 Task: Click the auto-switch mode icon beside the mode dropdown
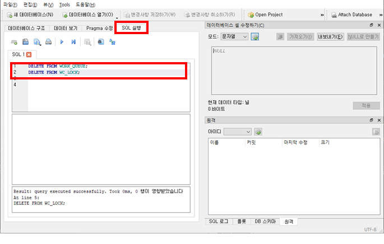[x=255, y=37]
